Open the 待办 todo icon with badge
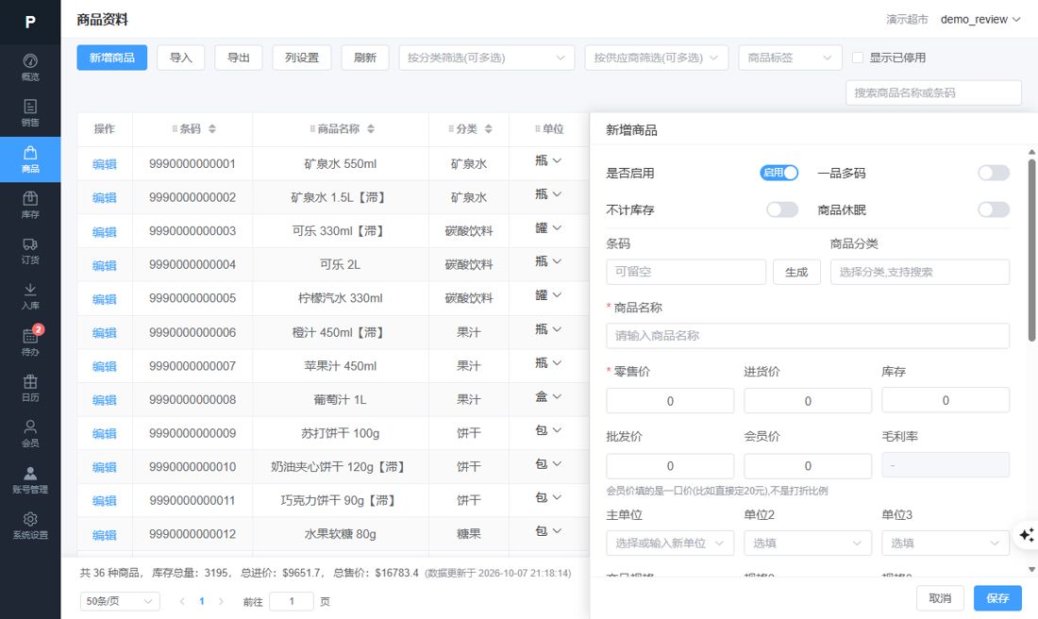The height and width of the screenshot is (619, 1038). [30, 343]
